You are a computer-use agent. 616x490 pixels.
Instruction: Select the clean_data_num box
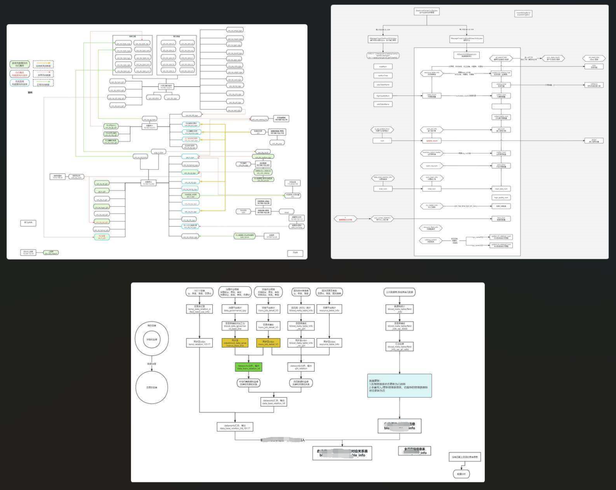[501, 189]
